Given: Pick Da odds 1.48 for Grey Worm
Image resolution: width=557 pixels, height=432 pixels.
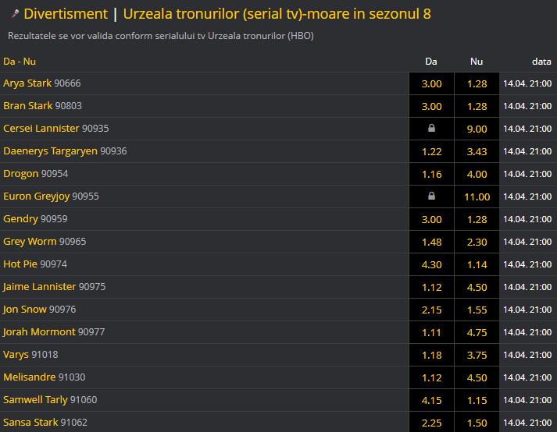Looking at the screenshot, I should click(x=431, y=242).
